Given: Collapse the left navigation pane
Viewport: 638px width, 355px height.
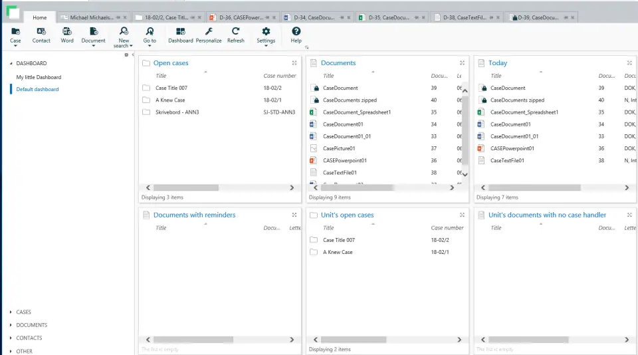Looking at the screenshot, I should (x=133, y=55).
